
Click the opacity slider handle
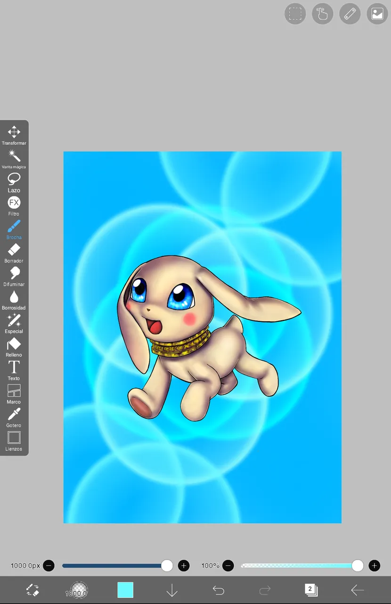coord(358,565)
